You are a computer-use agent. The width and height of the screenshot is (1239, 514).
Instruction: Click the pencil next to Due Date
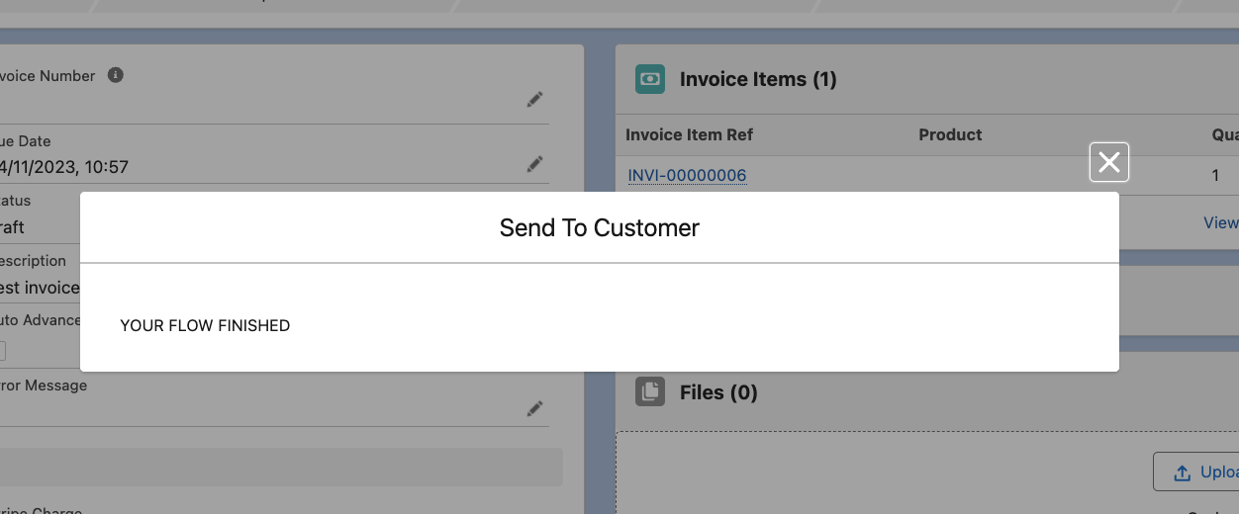pyautogui.click(x=534, y=164)
